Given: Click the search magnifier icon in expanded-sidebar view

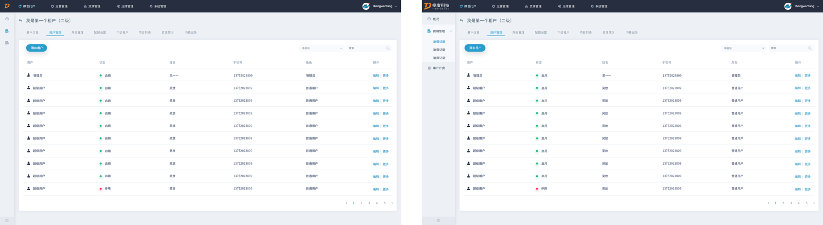Looking at the screenshot, I should (x=810, y=48).
